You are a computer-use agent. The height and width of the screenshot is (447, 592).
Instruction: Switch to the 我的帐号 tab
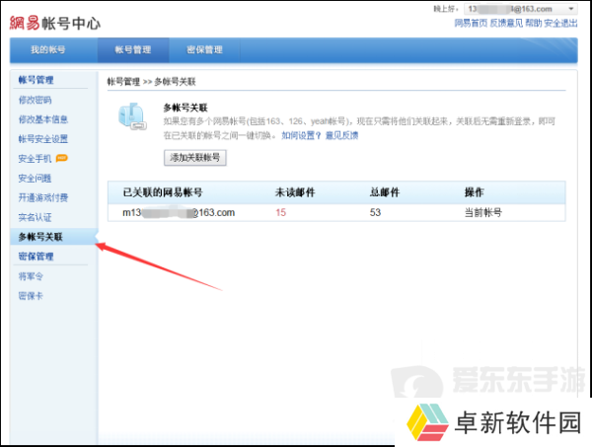(x=48, y=50)
